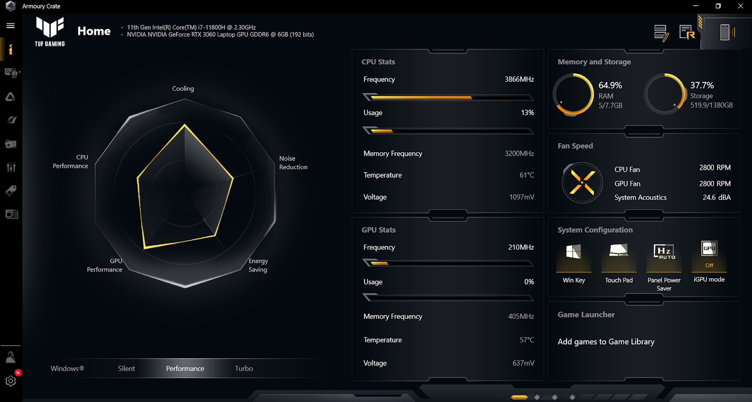
Task: Click the GPU Stats panel heading
Action: [x=378, y=229]
